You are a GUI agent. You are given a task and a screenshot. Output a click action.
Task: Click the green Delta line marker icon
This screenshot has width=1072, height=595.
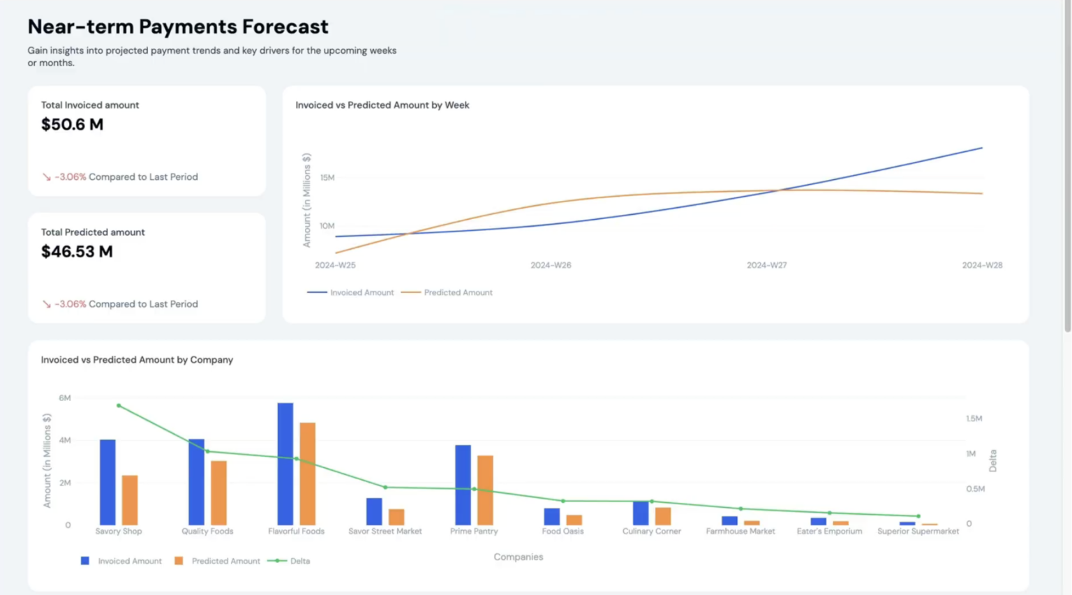(x=278, y=561)
